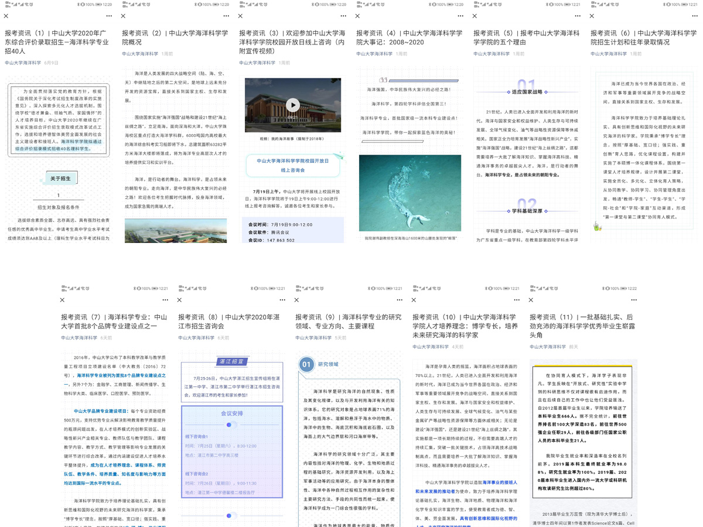Open more menu on 报考资讯（6）招生计划 article
This screenshot has width=703, height=527.
tap(695, 16)
